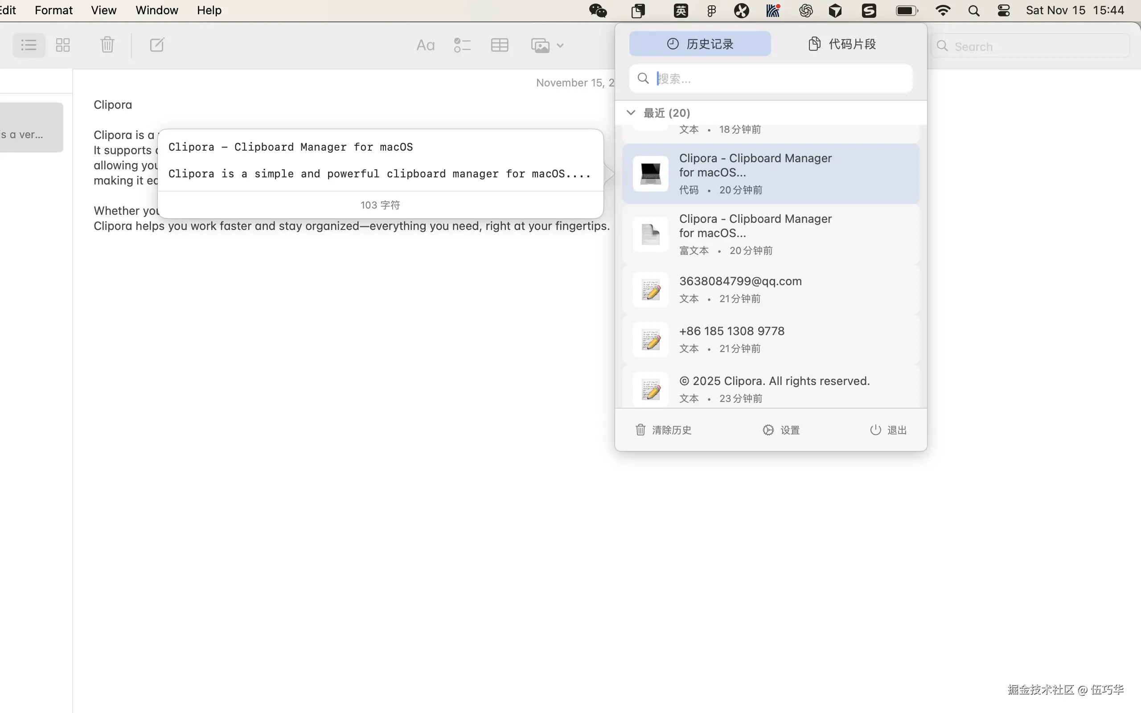Collapse the 最近 (20) section
The width and height of the screenshot is (1141, 713).
tap(630, 113)
